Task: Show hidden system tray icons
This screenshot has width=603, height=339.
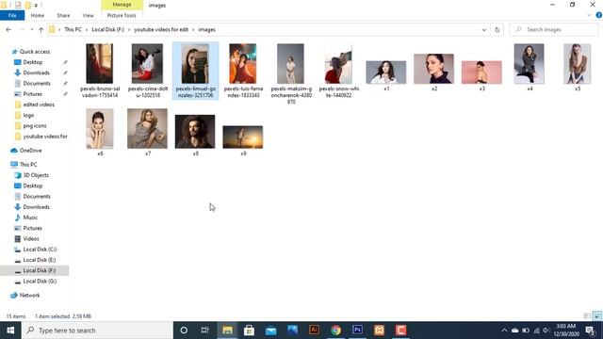Action: click(x=504, y=331)
